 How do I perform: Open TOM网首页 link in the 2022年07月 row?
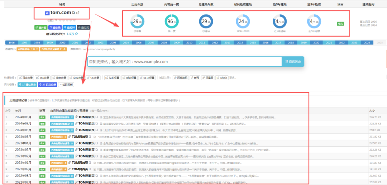[87, 182]
